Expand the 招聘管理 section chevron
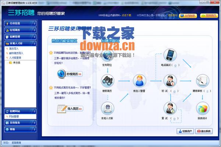This screenshot has height=147, width=221. pos(34,37)
